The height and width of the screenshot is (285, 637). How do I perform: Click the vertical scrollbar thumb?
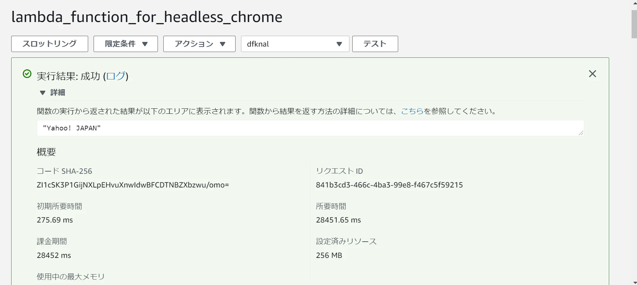click(x=634, y=24)
